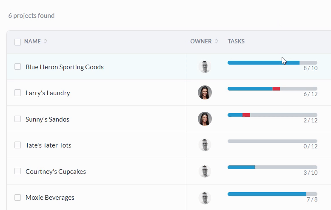Image resolution: width=331 pixels, height=210 pixels.
Task: Select the Larry's Laundry row checkbox
Action: click(17, 93)
